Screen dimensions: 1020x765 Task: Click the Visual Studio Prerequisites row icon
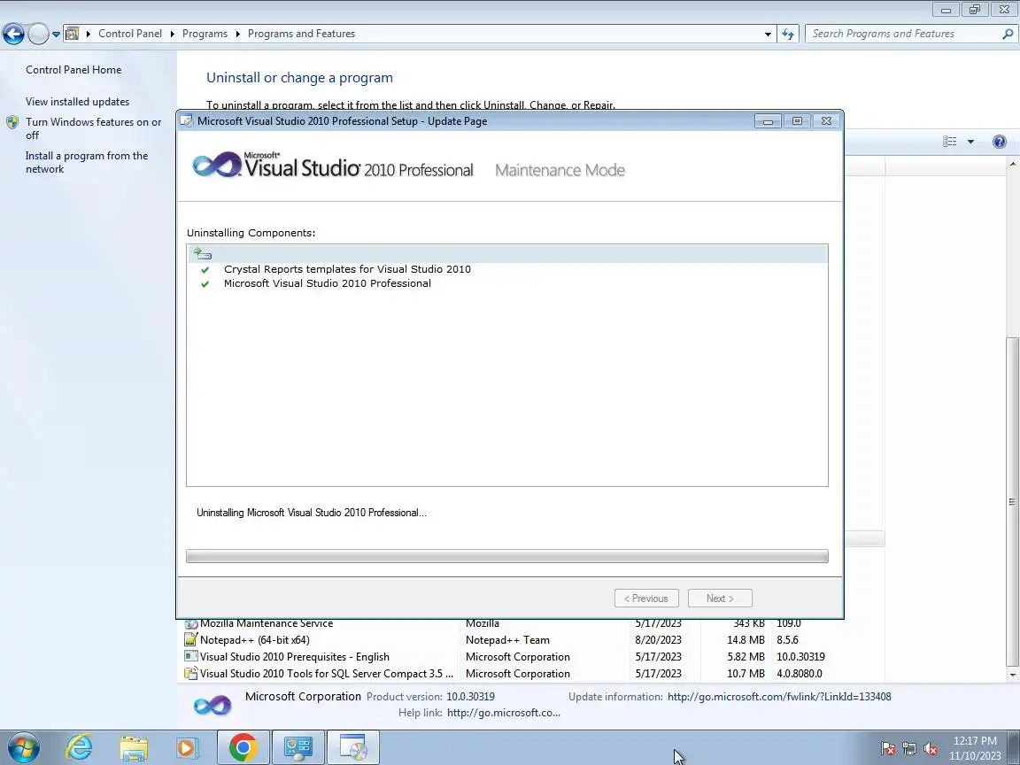(190, 656)
